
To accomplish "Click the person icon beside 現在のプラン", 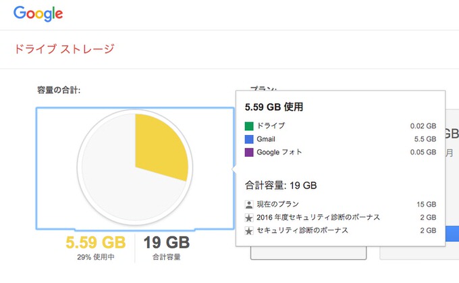I will click(x=249, y=204).
